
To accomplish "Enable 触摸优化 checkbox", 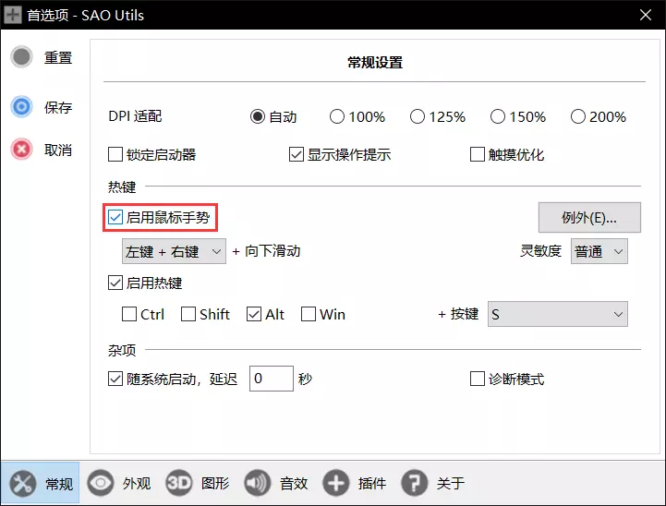I will pos(477,154).
